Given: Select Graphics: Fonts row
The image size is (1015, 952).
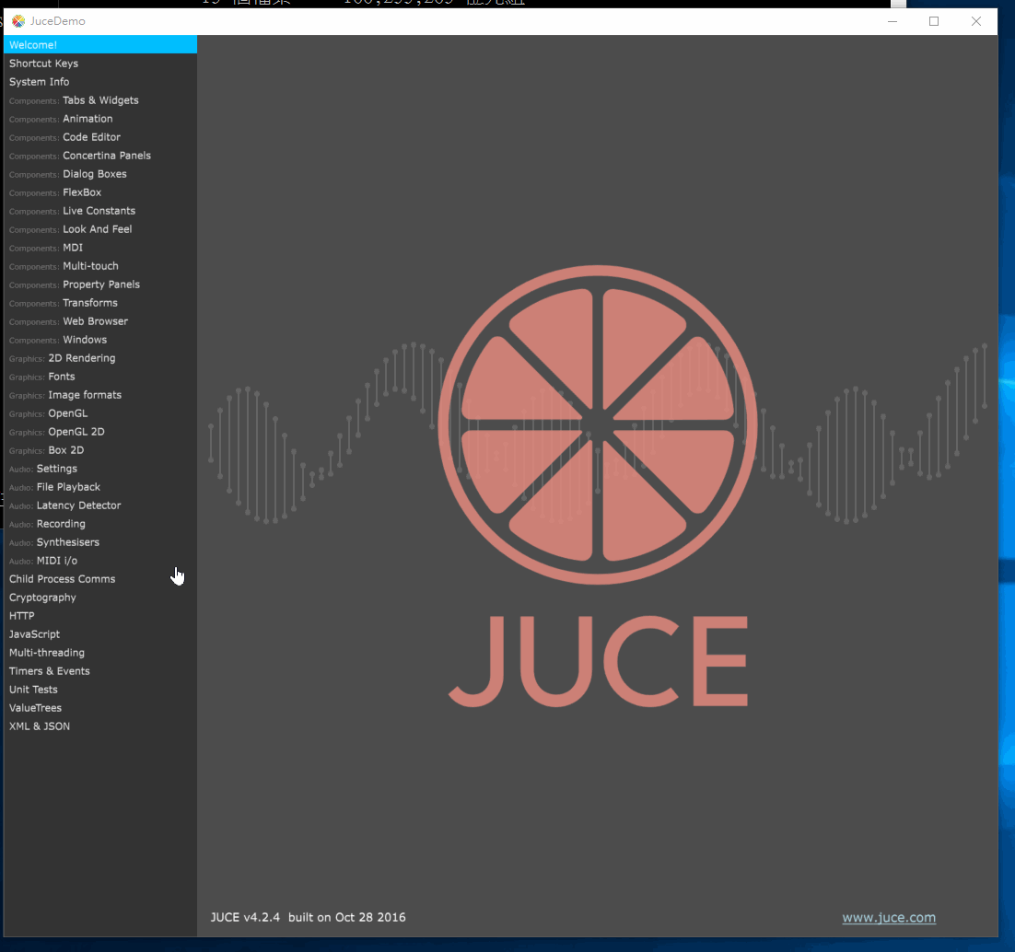Looking at the screenshot, I should click(100, 377).
